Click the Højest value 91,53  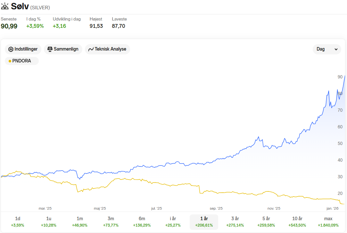96,26
